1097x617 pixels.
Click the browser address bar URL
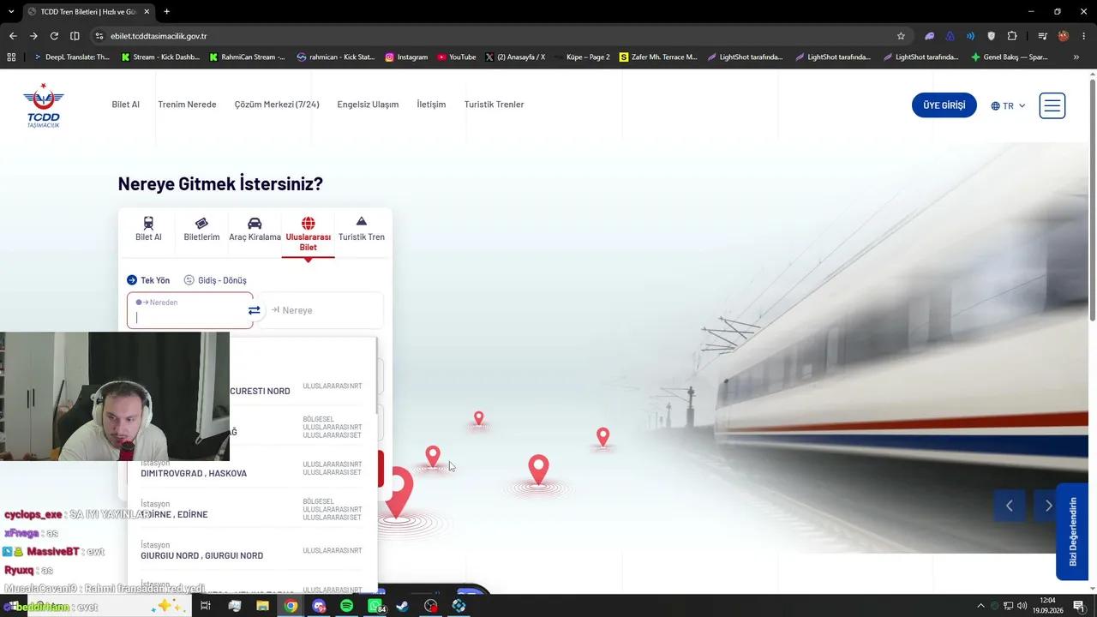(x=159, y=36)
